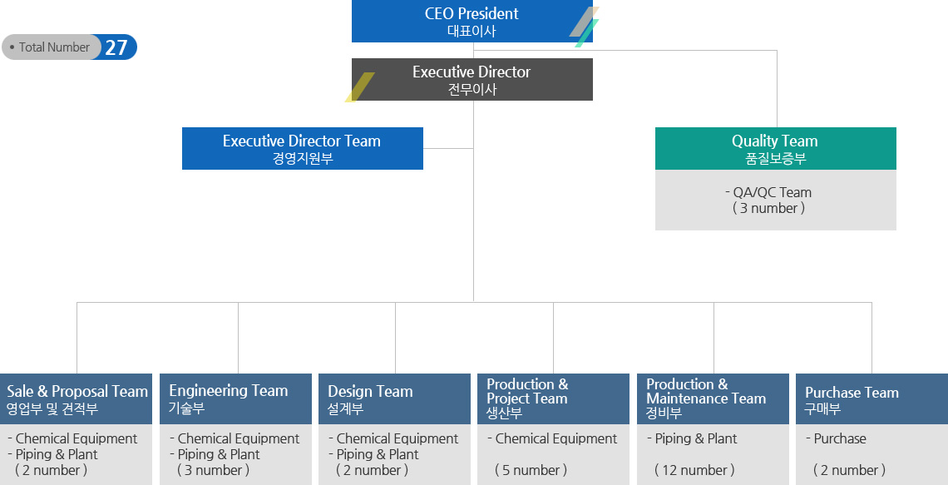Select the Executive Director box
Image resolution: width=948 pixels, height=485 pixels.
(x=472, y=79)
